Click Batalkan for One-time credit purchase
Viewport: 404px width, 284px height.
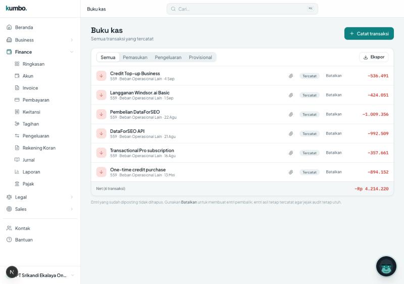(334, 172)
